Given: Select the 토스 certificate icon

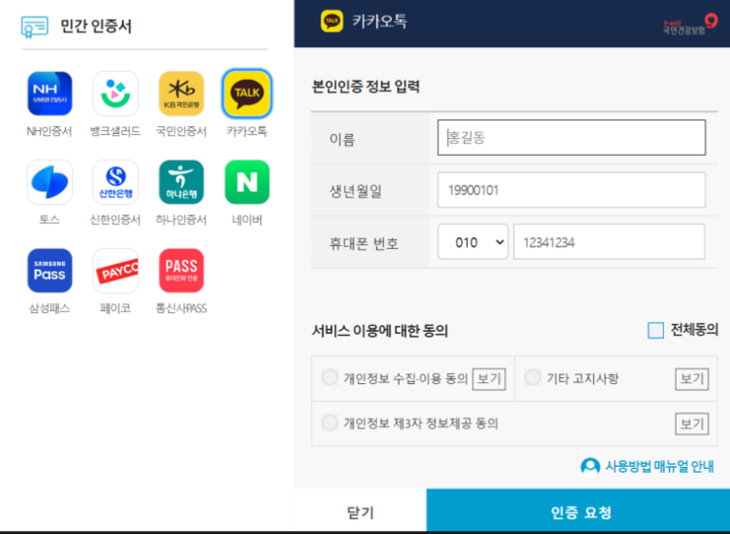Looking at the screenshot, I should tap(49, 183).
